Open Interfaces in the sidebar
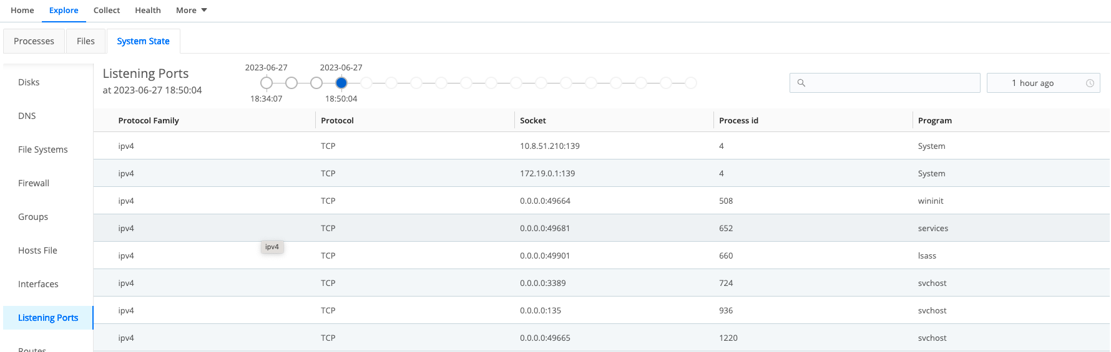The image size is (1111, 352). 38,284
